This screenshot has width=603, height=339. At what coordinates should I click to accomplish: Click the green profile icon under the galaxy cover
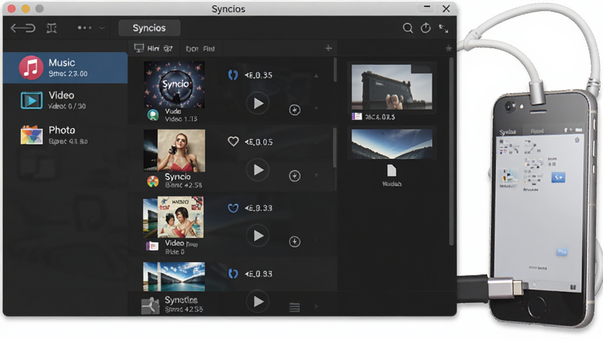(x=153, y=115)
